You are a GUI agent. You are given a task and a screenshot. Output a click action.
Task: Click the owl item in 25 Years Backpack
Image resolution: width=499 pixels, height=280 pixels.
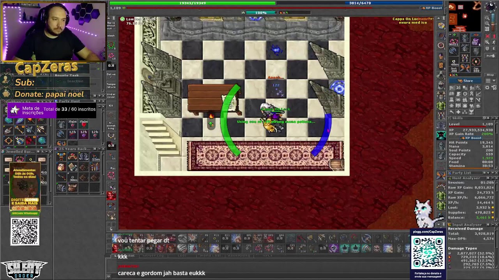point(62,167)
